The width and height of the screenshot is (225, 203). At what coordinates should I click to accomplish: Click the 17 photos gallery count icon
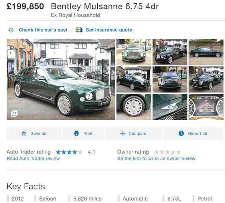coord(14,114)
